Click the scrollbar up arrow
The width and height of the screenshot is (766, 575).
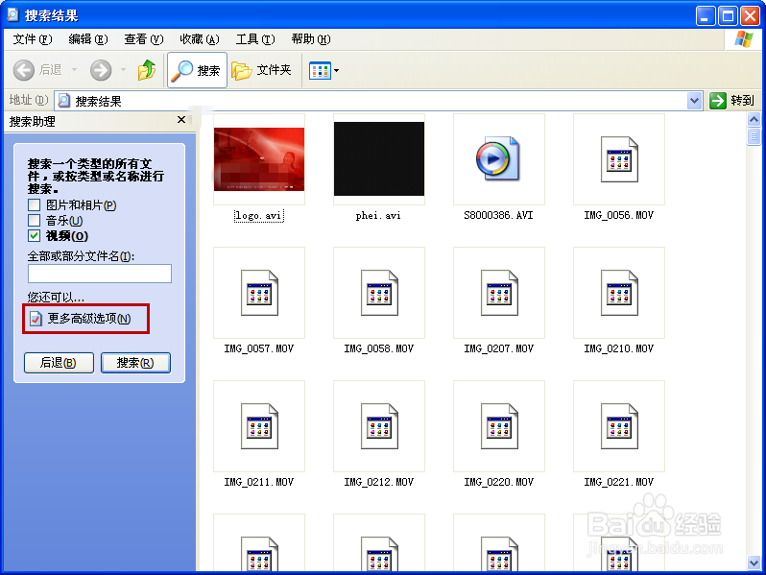[754, 119]
